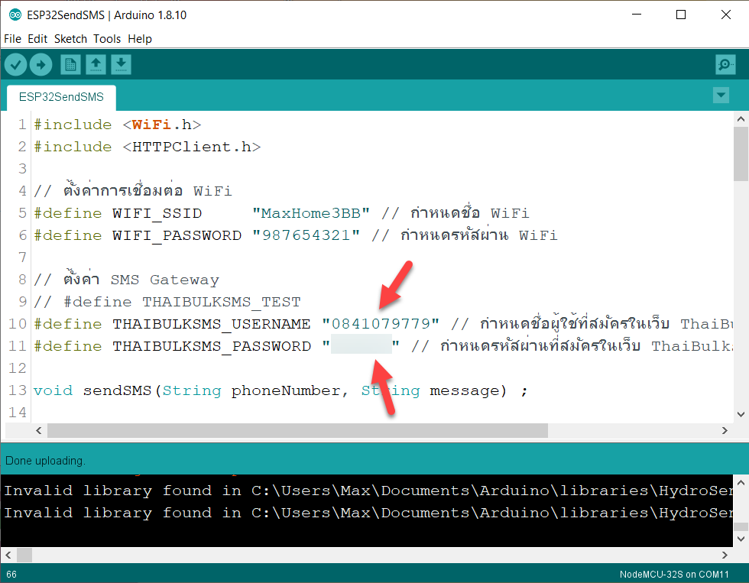Create a new sketch with New icon
Screen dimensions: 749x583
[70, 64]
